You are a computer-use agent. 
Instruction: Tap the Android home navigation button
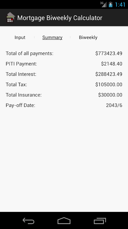coord(64,221)
